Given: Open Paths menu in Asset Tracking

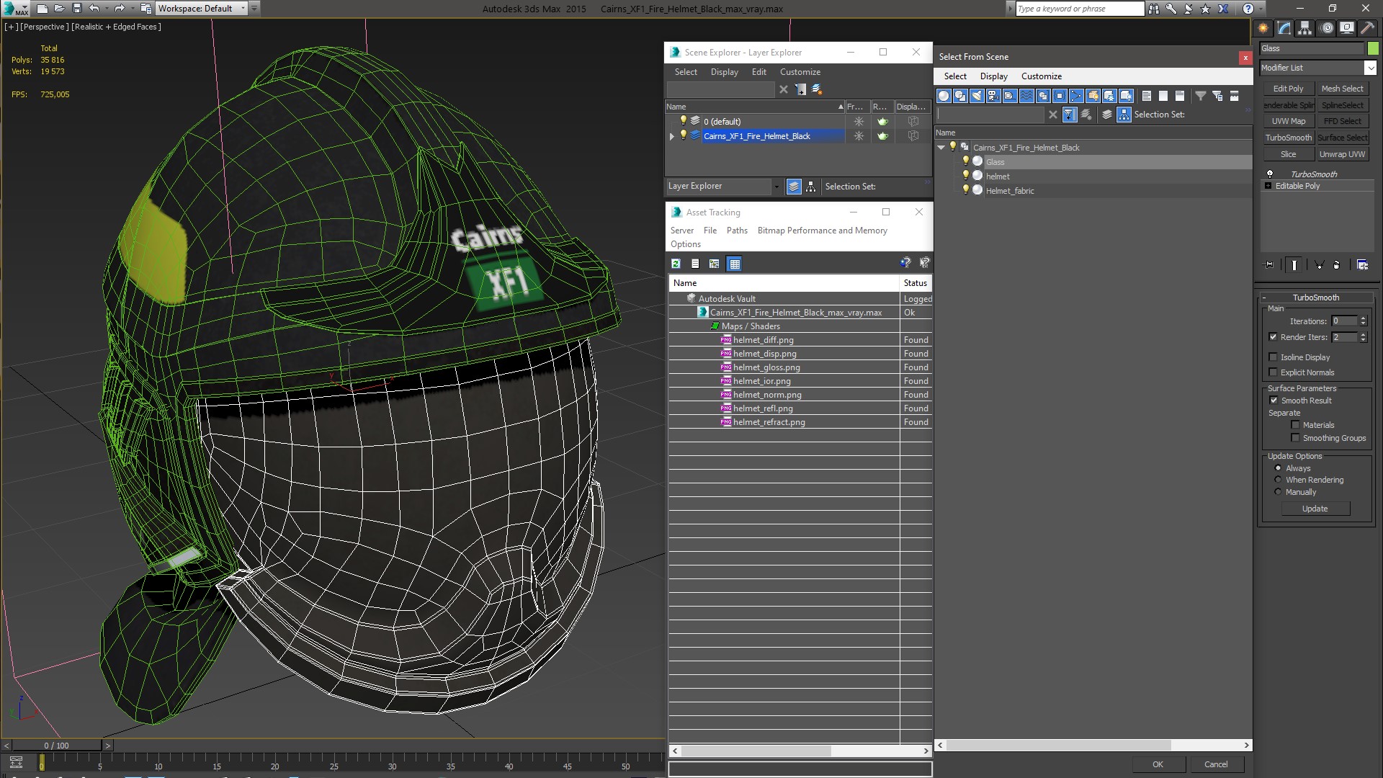Looking at the screenshot, I should (x=737, y=231).
